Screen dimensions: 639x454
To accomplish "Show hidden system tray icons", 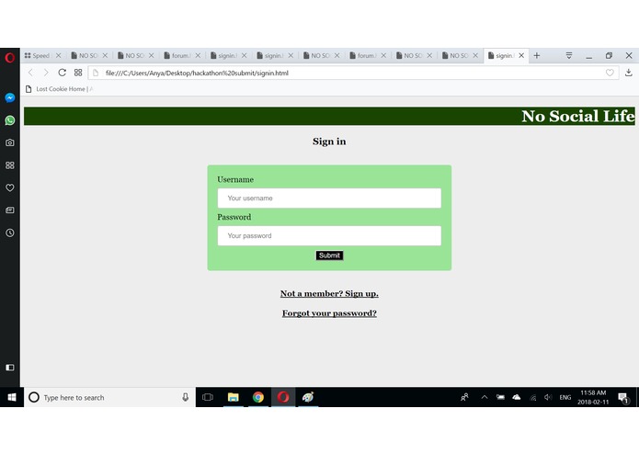I will [485, 397].
